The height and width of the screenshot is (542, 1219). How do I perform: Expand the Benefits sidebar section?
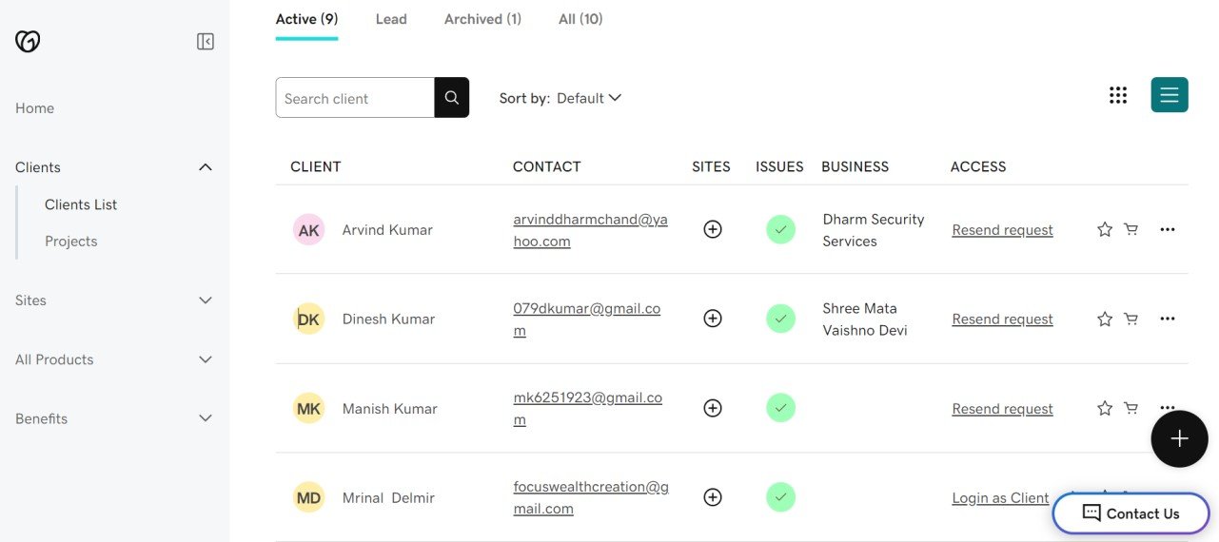click(205, 418)
